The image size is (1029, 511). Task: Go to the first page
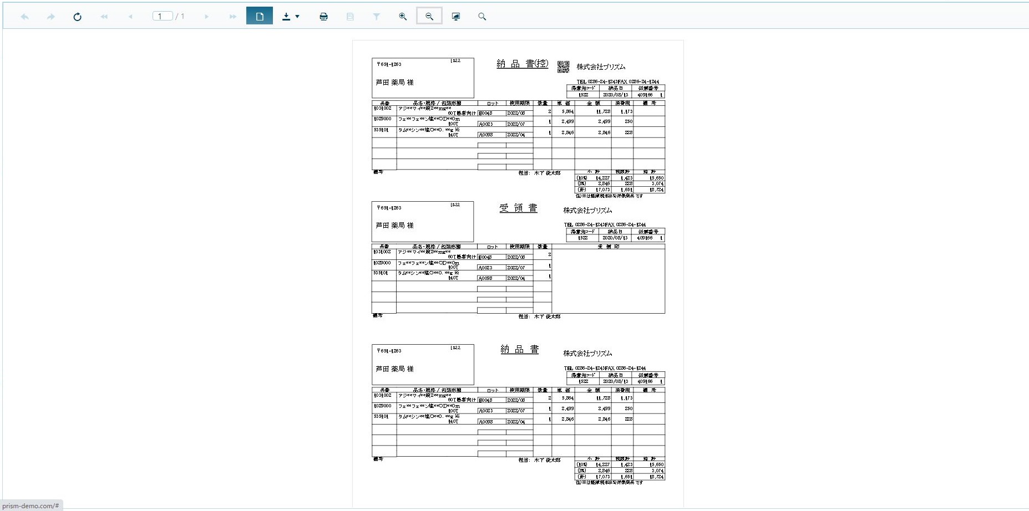point(104,17)
